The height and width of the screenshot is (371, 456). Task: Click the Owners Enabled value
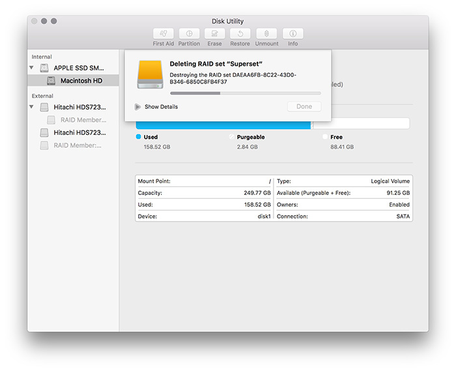399,205
